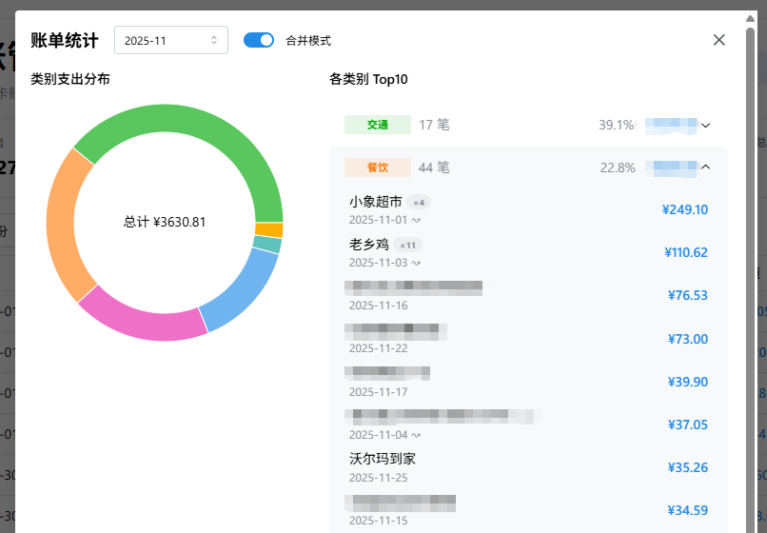Click the 总计 ¥3630.81 total label
Screen dimensions: 767x533
(165, 222)
